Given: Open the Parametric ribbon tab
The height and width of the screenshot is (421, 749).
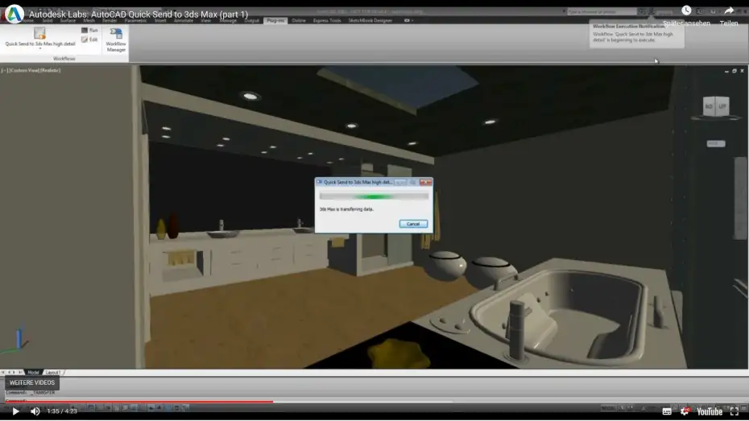Looking at the screenshot, I should tap(135, 20).
